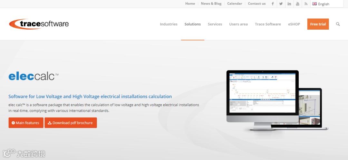Open the Trace Software menu item
The image size is (348, 160).
268,24
